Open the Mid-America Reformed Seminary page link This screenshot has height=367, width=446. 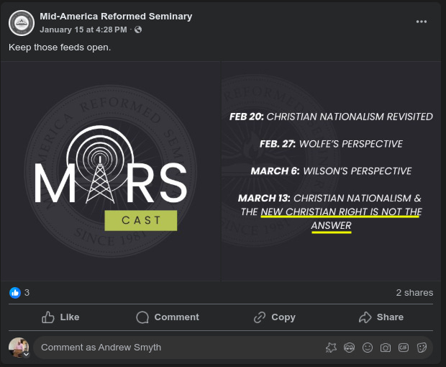coord(116,17)
